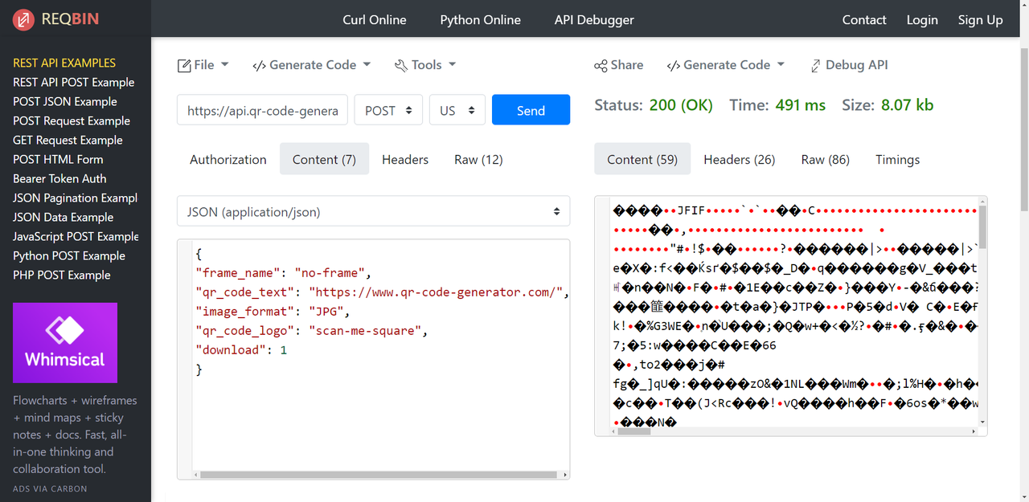Select the request Authorization tab
The width and height of the screenshot is (1029, 502).
(x=228, y=160)
